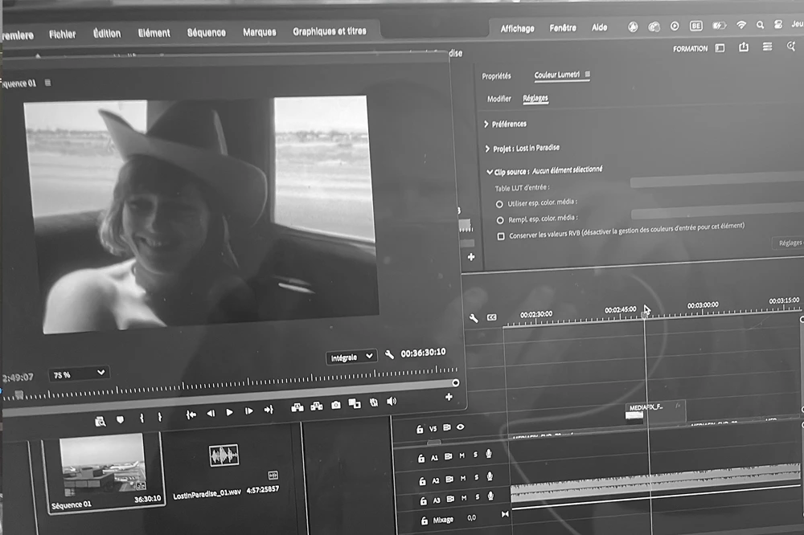The height and width of the screenshot is (535, 804).
Task: Check 'Conserver les valeurs RVB' checkbox
Action: [x=501, y=236]
